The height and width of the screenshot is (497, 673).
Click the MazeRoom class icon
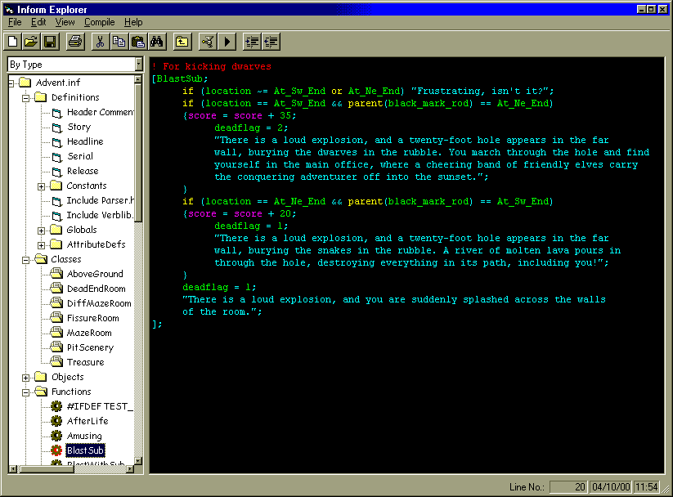coord(56,332)
